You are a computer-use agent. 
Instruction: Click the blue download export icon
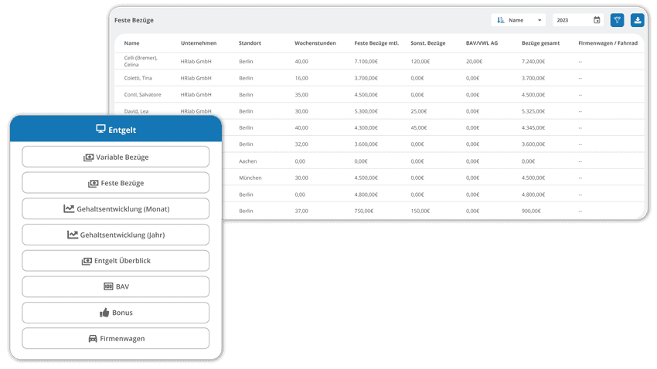[638, 20]
